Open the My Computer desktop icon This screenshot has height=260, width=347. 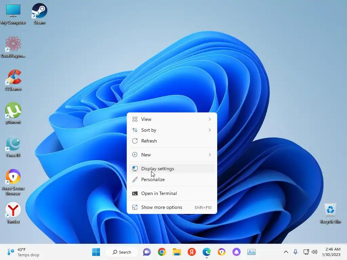tap(13, 14)
